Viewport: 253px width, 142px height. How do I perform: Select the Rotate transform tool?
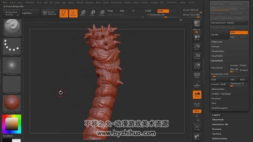point(102,13)
